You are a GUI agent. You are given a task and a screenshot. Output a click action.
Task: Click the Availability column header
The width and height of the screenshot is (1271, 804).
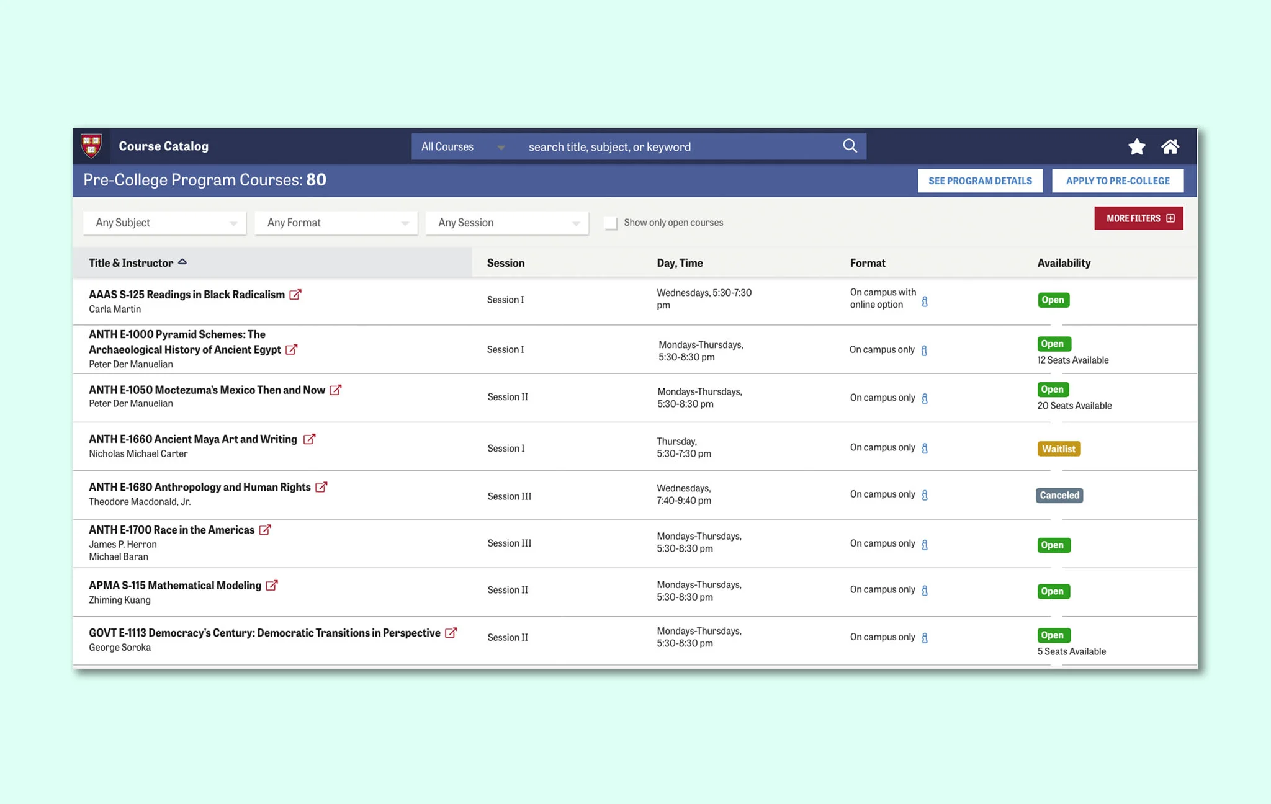(1063, 263)
